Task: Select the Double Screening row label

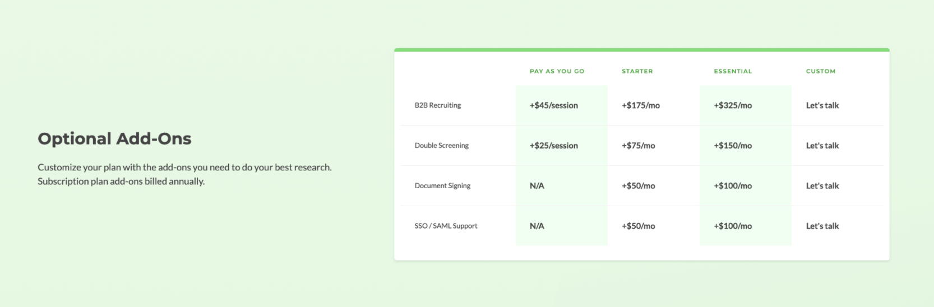Action: [x=442, y=146]
